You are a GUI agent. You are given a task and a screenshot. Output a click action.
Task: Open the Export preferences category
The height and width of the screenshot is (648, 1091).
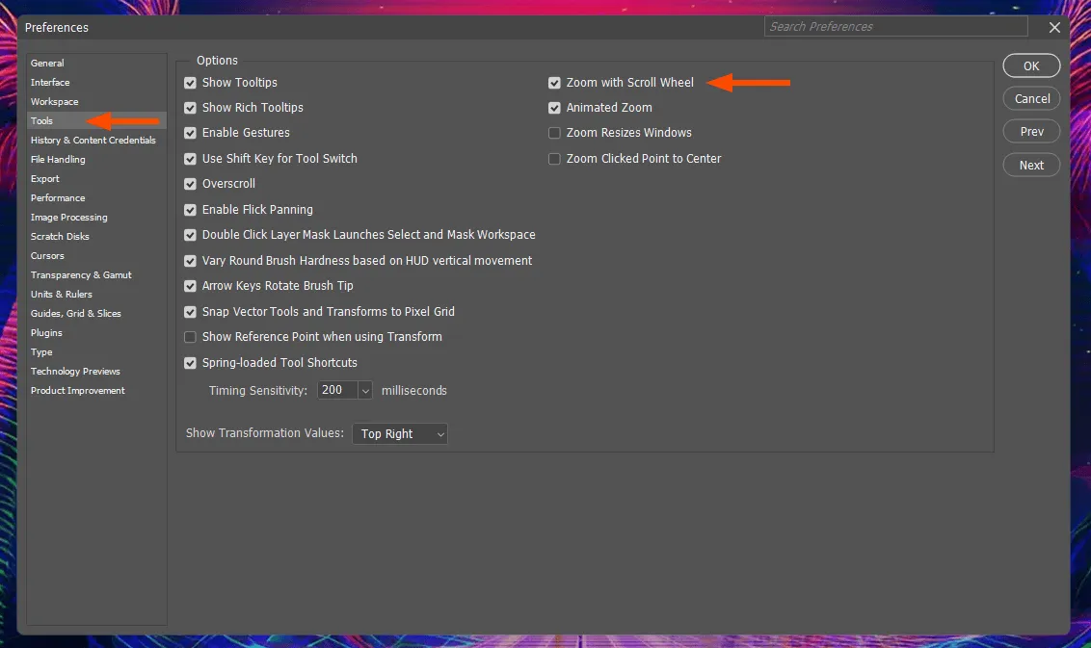tap(45, 179)
